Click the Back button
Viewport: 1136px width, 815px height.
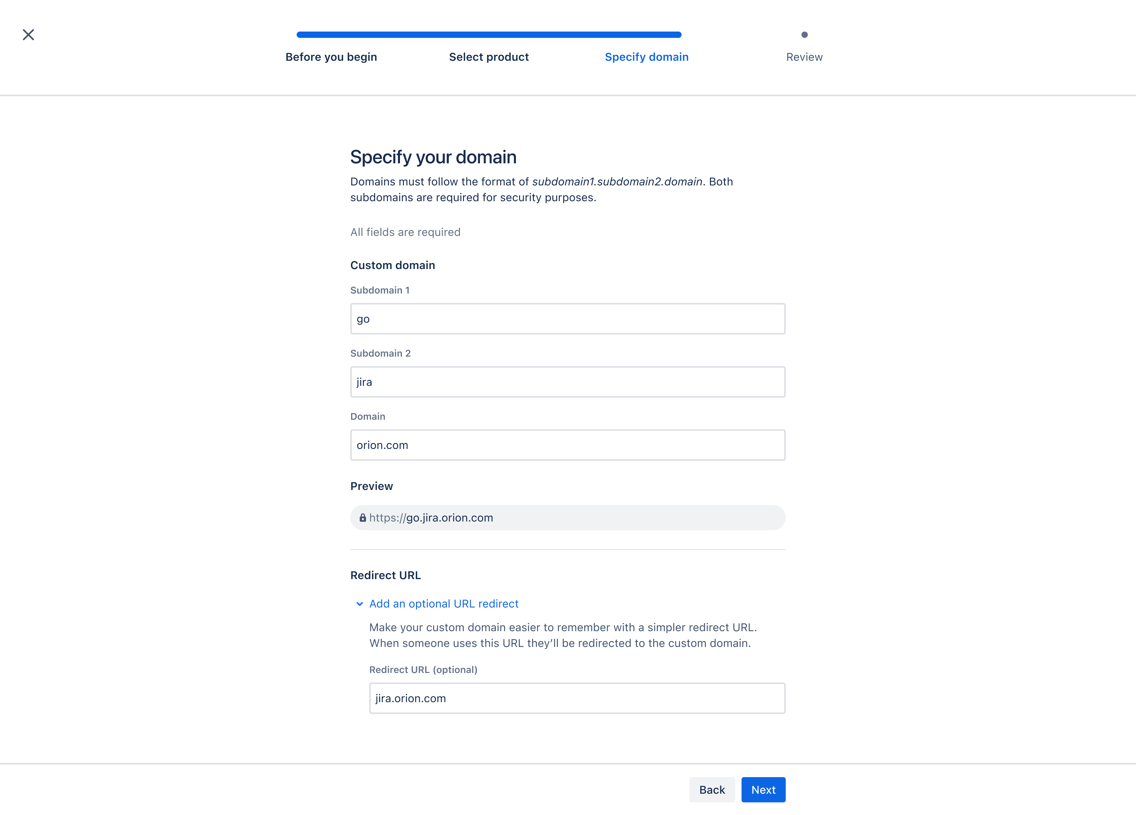(712, 790)
